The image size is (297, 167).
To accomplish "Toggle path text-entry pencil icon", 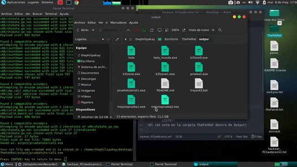I will point(117,39).
